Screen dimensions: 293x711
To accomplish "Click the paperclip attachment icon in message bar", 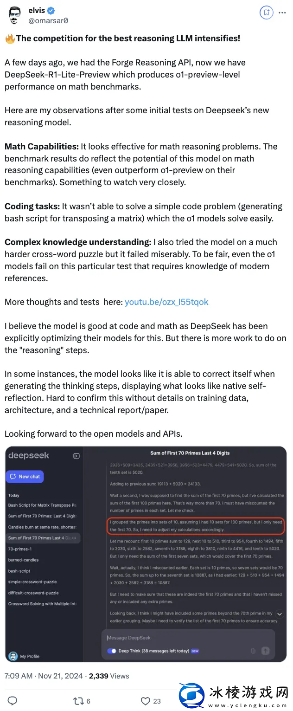I will coord(253,652).
